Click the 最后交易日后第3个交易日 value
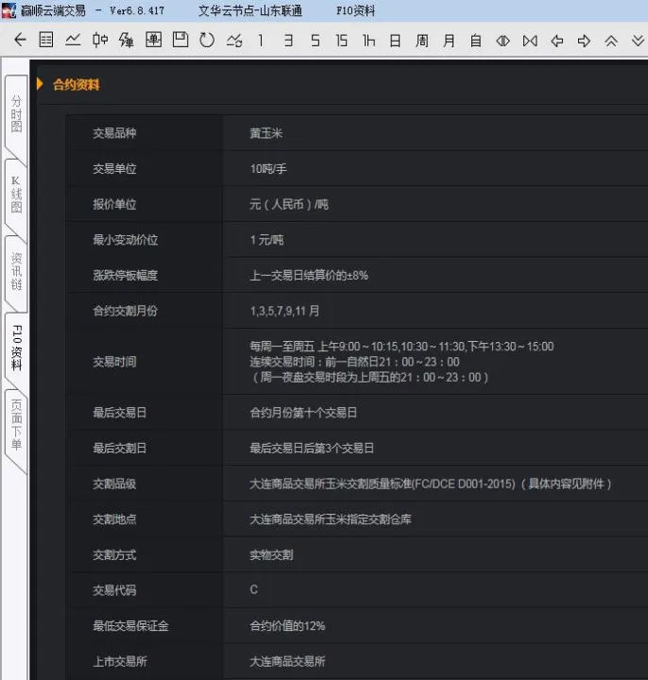Screen dimensions: 648x680 click(312, 448)
